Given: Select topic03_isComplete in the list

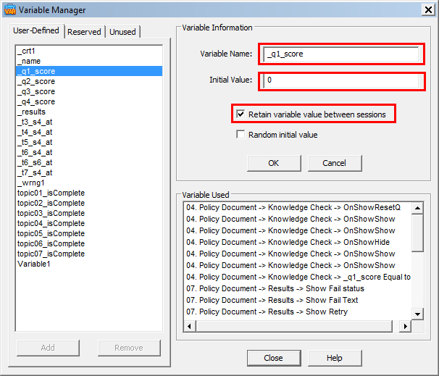Looking at the screenshot, I should tap(51, 214).
